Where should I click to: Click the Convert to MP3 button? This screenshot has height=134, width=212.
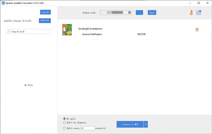130,124
